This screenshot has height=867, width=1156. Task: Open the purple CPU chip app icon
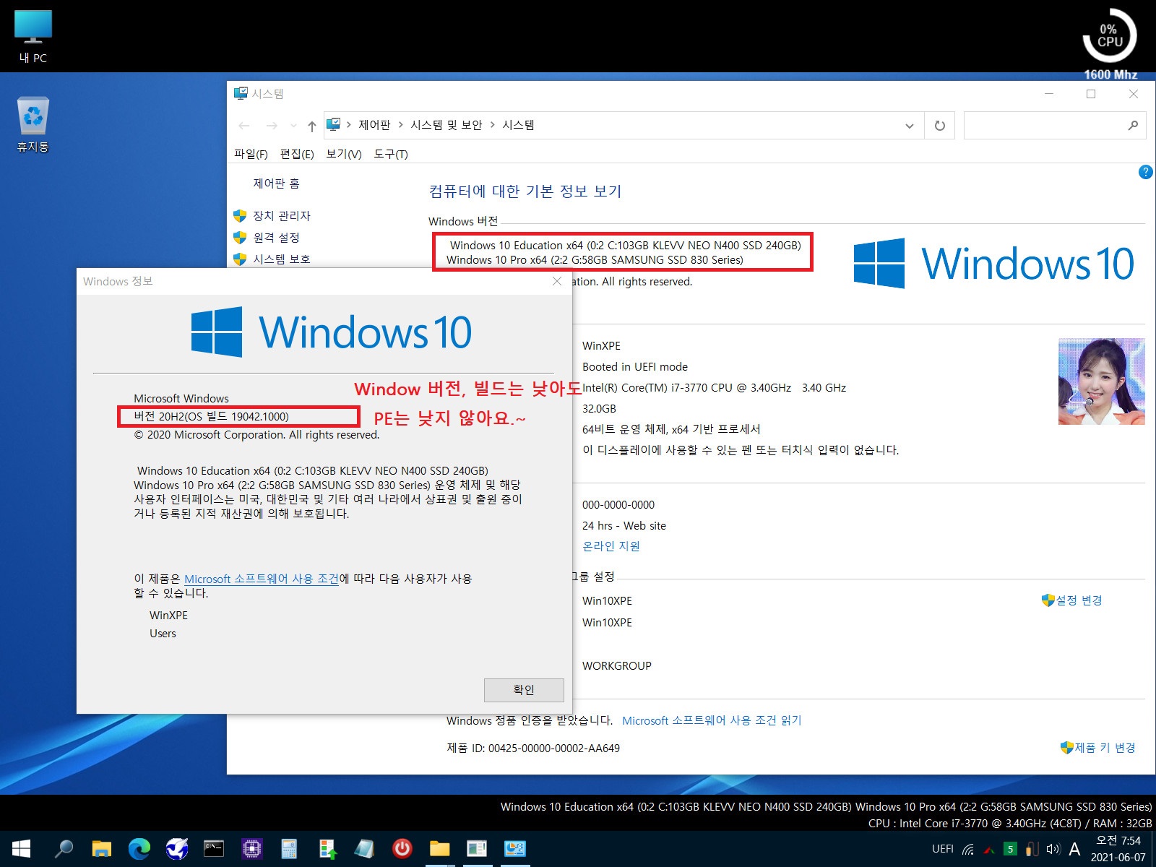coord(251,848)
